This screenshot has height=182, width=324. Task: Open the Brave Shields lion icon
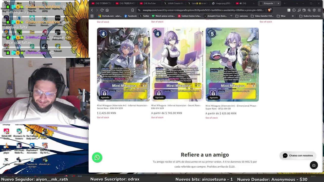click(x=270, y=10)
